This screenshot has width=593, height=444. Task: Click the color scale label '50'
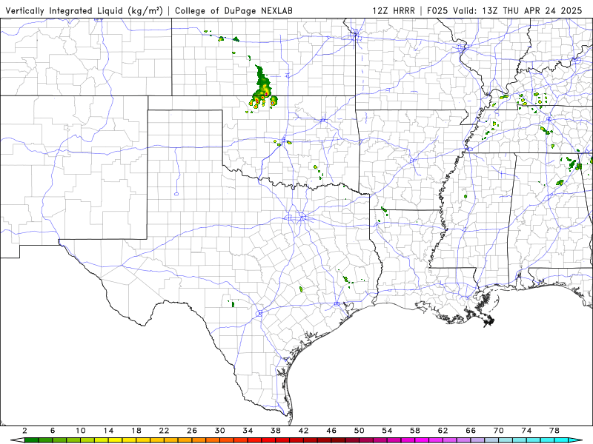click(x=360, y=431)
